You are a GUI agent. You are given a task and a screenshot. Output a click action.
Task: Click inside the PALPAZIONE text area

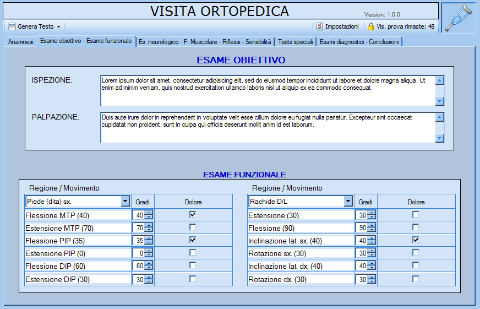[268, 127]
